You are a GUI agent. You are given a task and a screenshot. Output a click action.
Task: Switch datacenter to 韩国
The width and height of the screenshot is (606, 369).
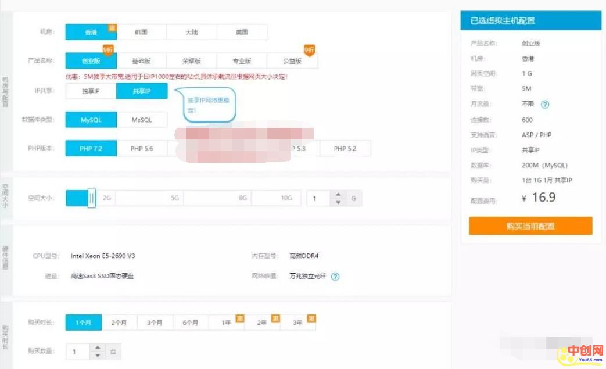141,33
